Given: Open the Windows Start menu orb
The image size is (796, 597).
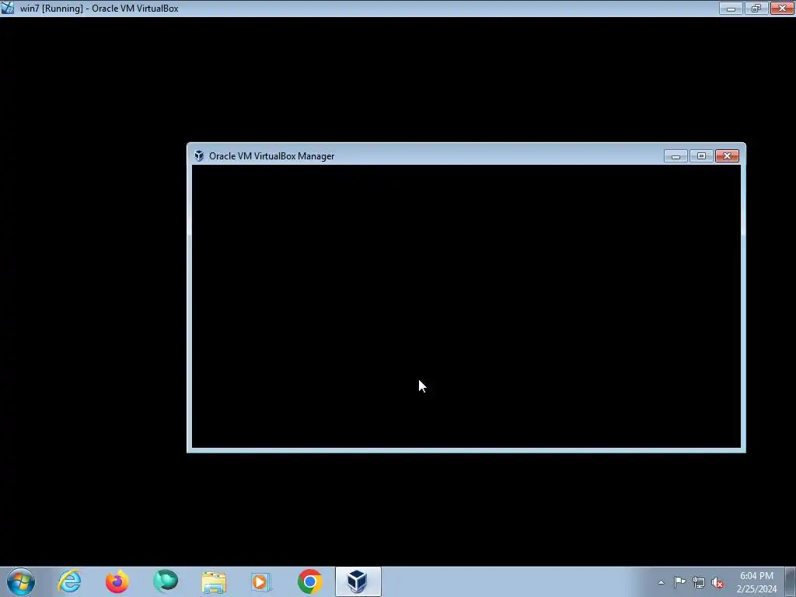Looking at the screenshot, I should point(21,581).
